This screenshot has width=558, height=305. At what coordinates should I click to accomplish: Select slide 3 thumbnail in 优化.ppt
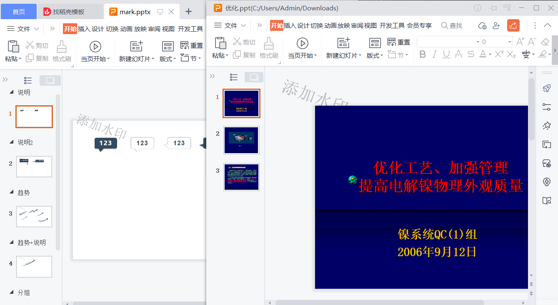coord(241,177)
